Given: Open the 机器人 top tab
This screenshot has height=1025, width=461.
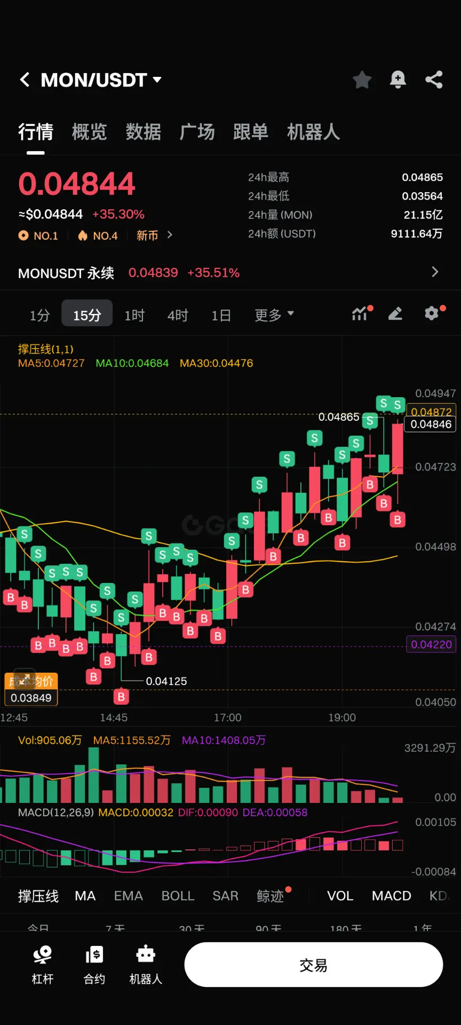Looking at the screenshot, I should pos(314,132).
